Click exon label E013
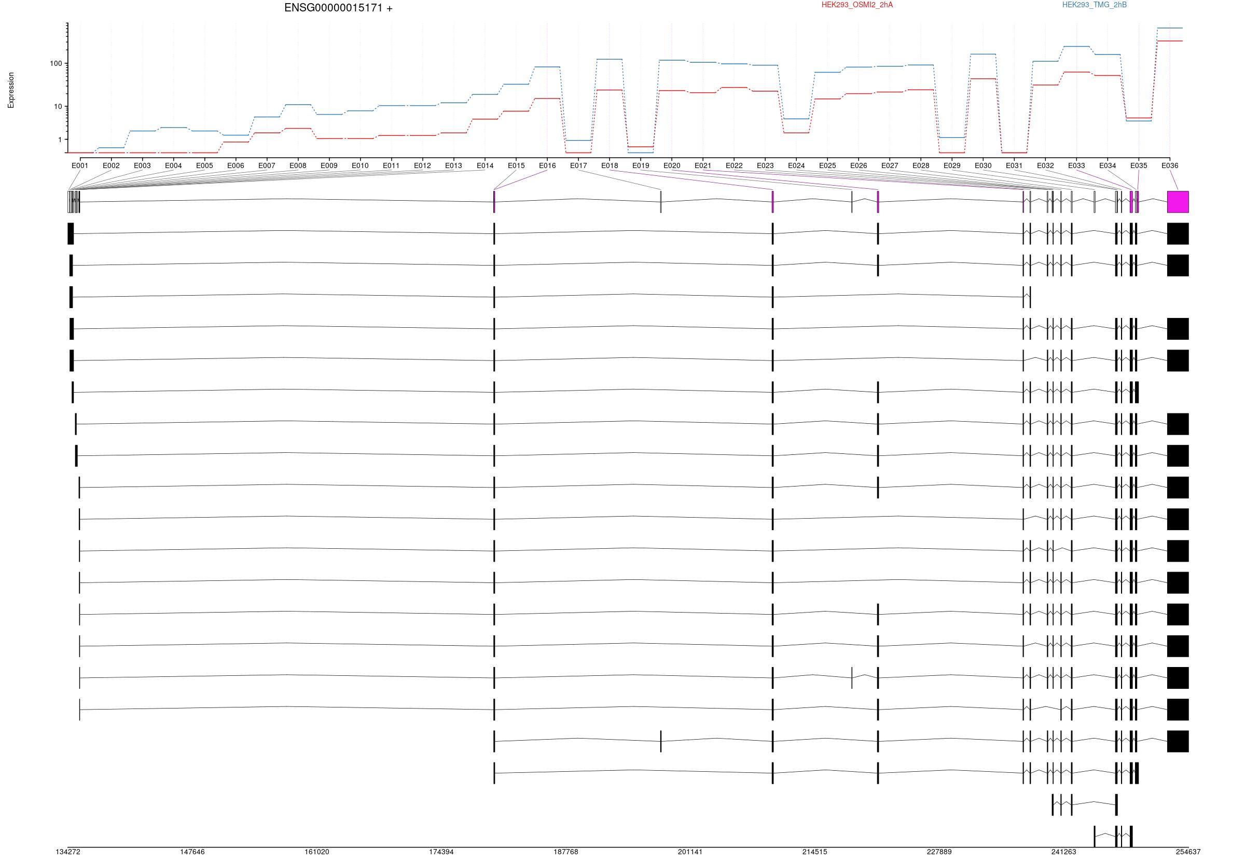The width and height of the screenshot is (1245, 861). pyautogui.click(x=454, y=165)
